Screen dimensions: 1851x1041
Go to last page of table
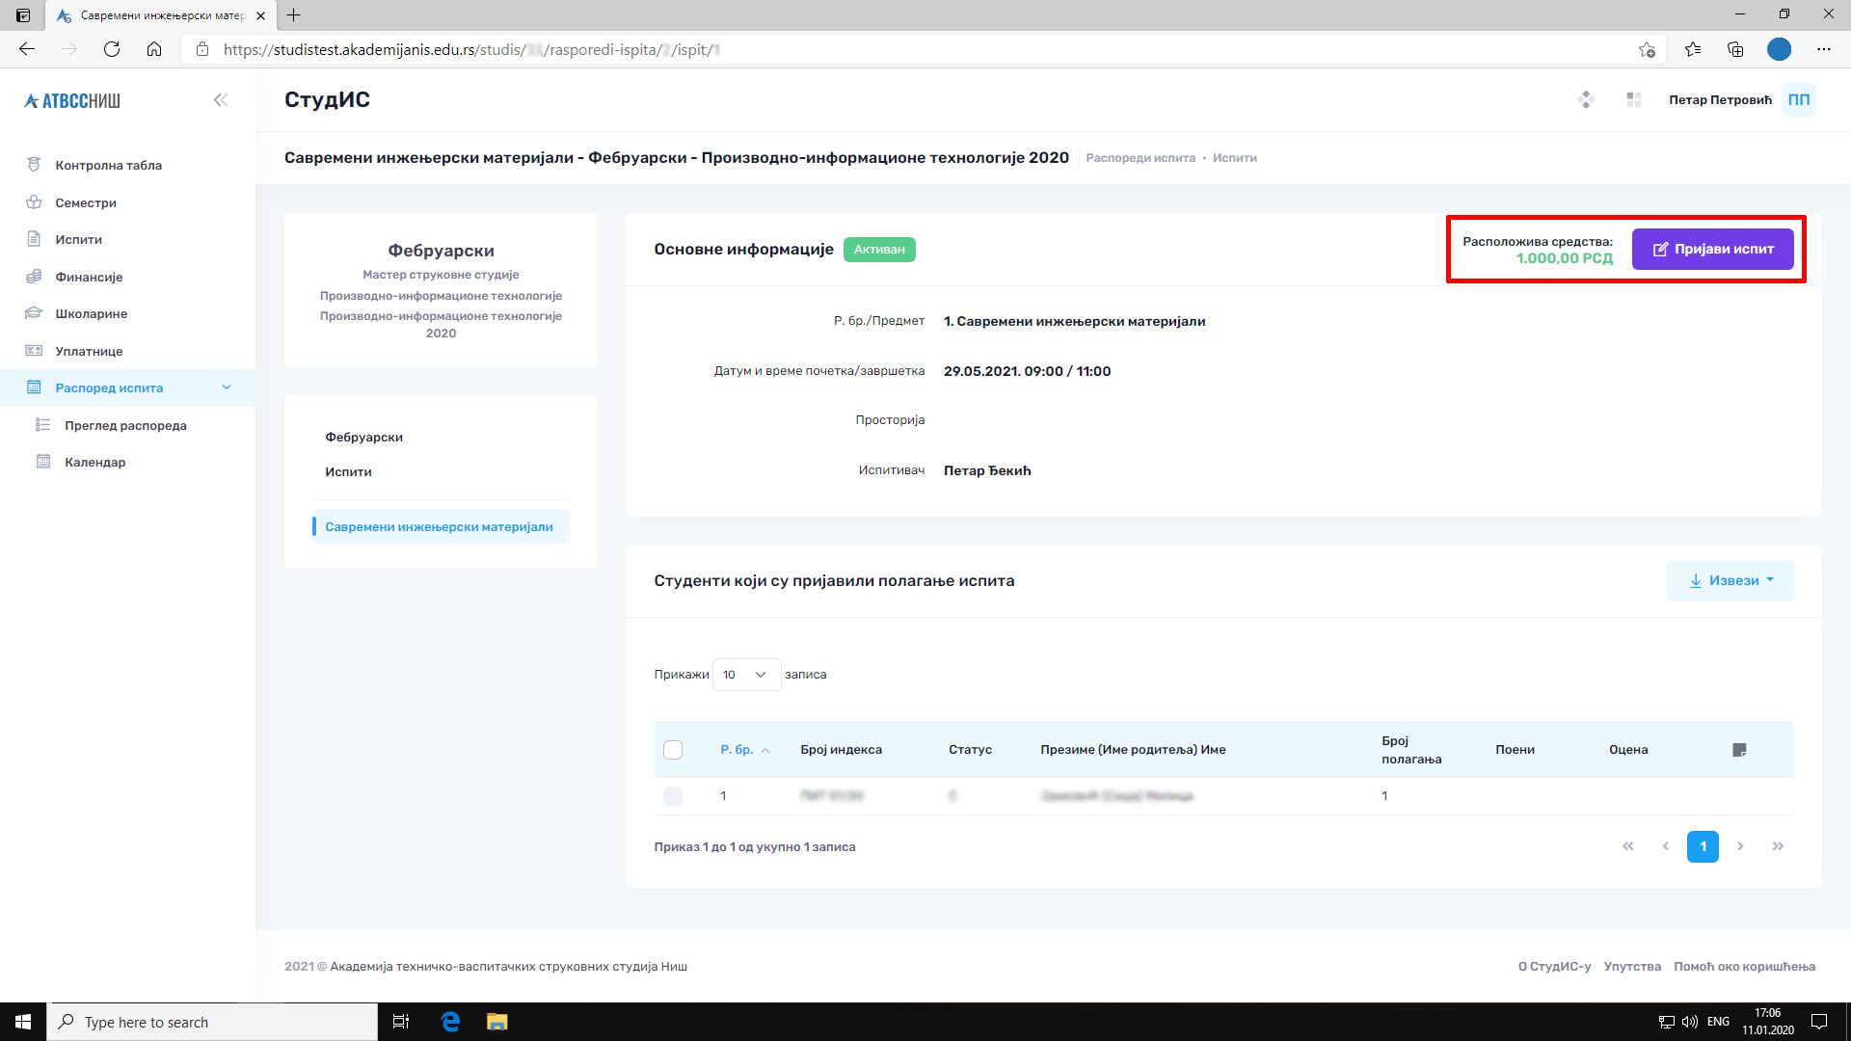1778,846
